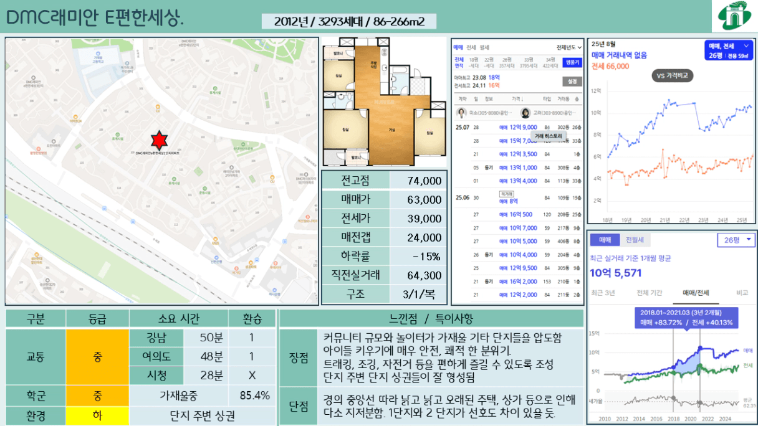Click the 하락률 -15% cell
Screen dimensions: 758x426
[x=419, y=256]
